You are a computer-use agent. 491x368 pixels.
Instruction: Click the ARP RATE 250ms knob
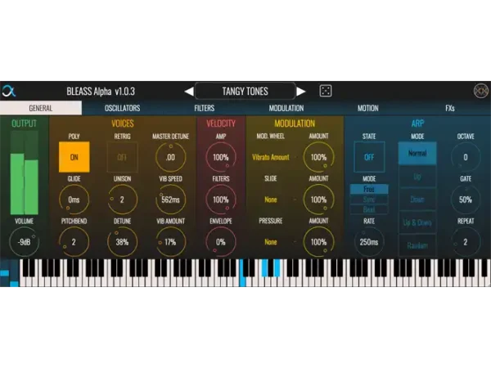(369, 242)
